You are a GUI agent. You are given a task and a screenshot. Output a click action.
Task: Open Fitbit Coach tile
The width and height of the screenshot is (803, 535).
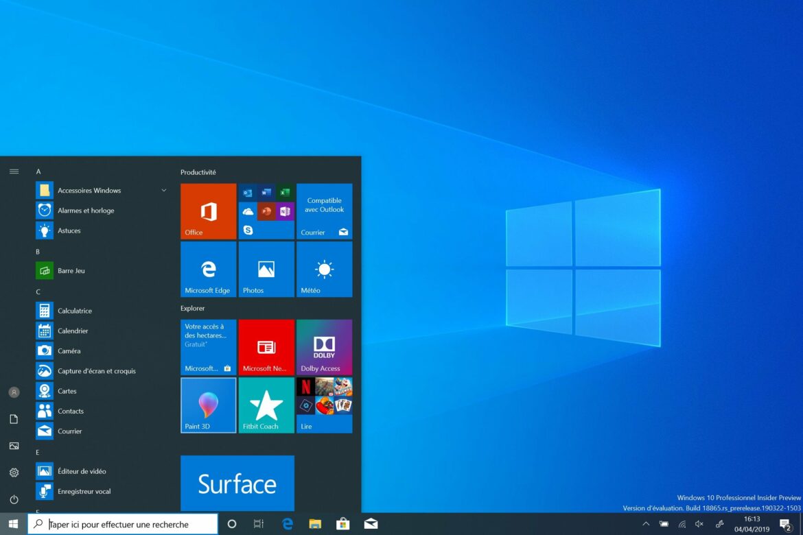266,405
